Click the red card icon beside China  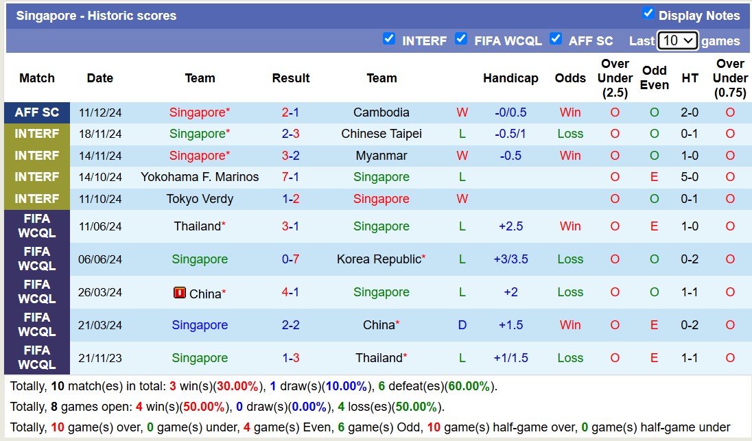180,293
